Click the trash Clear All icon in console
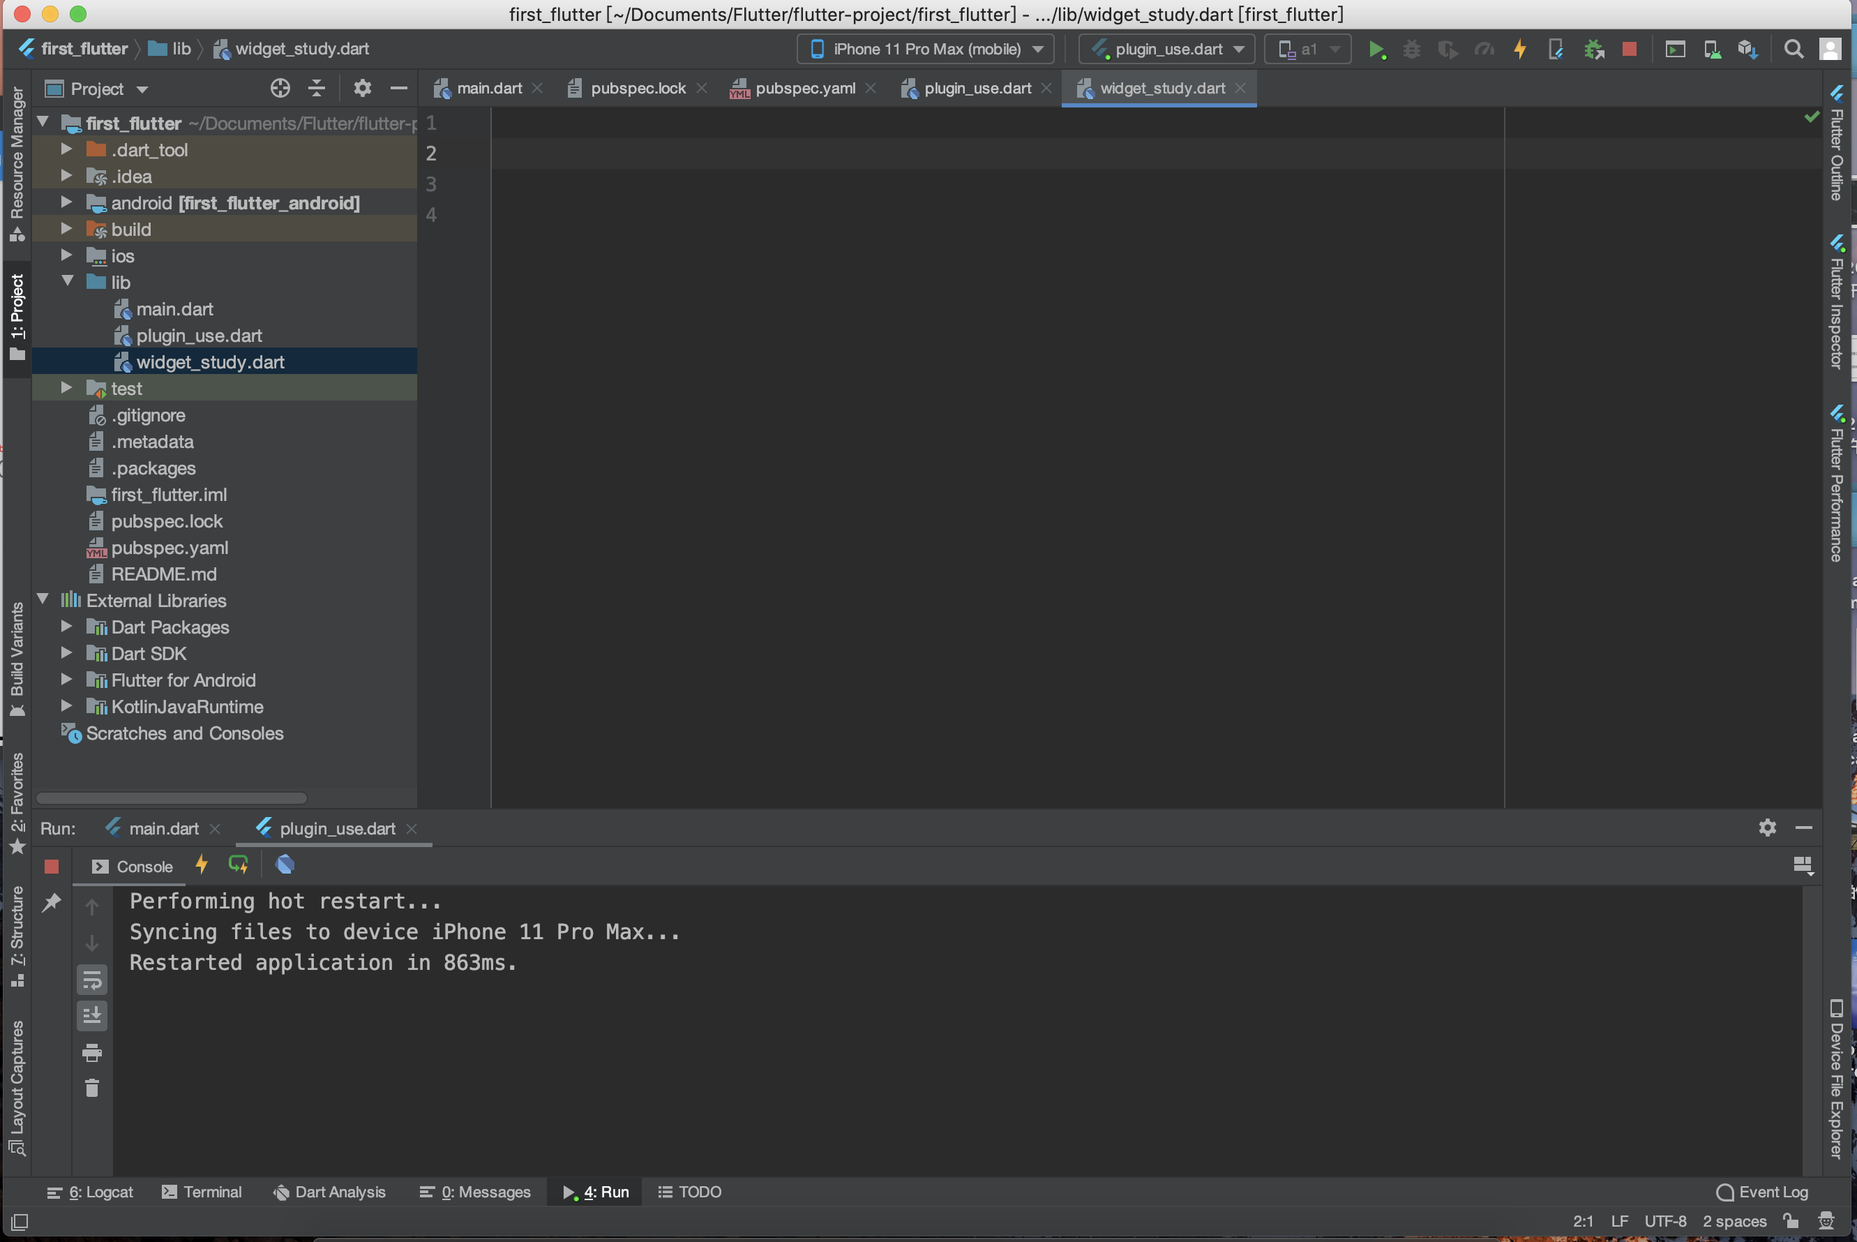This screenshot has height=1242, width=1857. [x=92, y=1088]
